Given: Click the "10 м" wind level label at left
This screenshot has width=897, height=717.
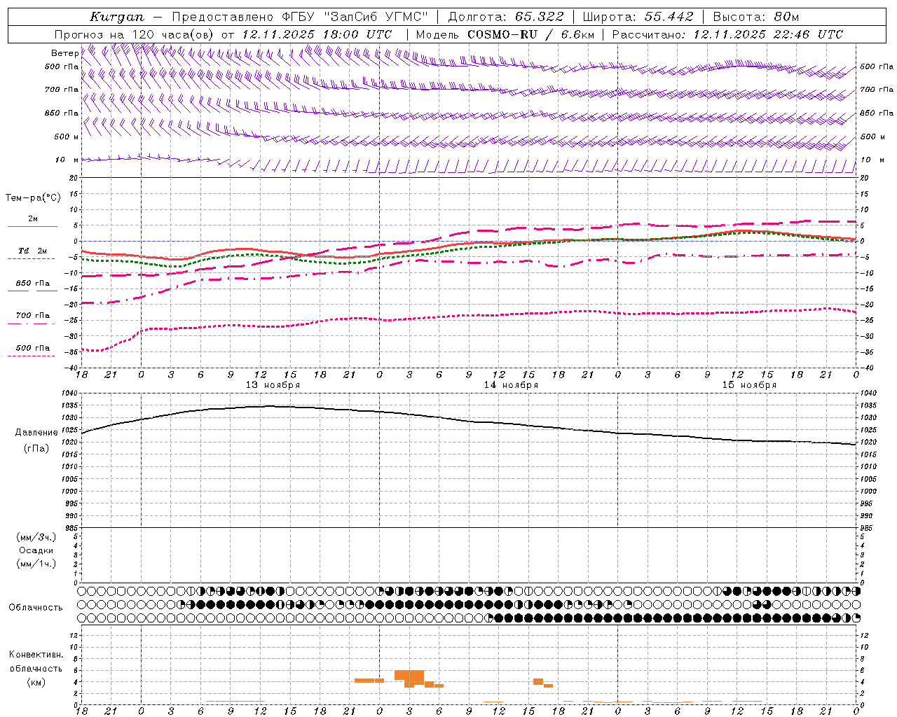Looking at the screenshot, I should (67, 160).
